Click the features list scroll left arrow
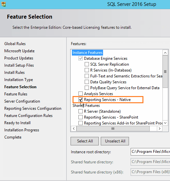170x181 pixels. pos(74,129)
